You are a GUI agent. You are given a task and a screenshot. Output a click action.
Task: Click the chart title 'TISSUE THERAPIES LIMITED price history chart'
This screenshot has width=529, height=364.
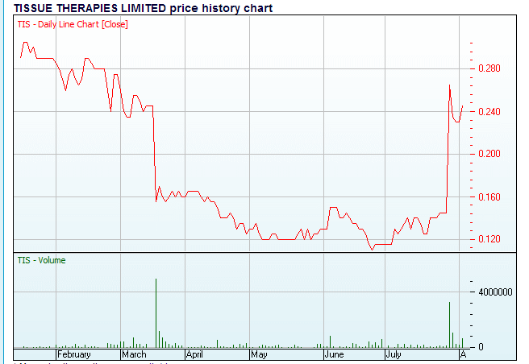144,8
